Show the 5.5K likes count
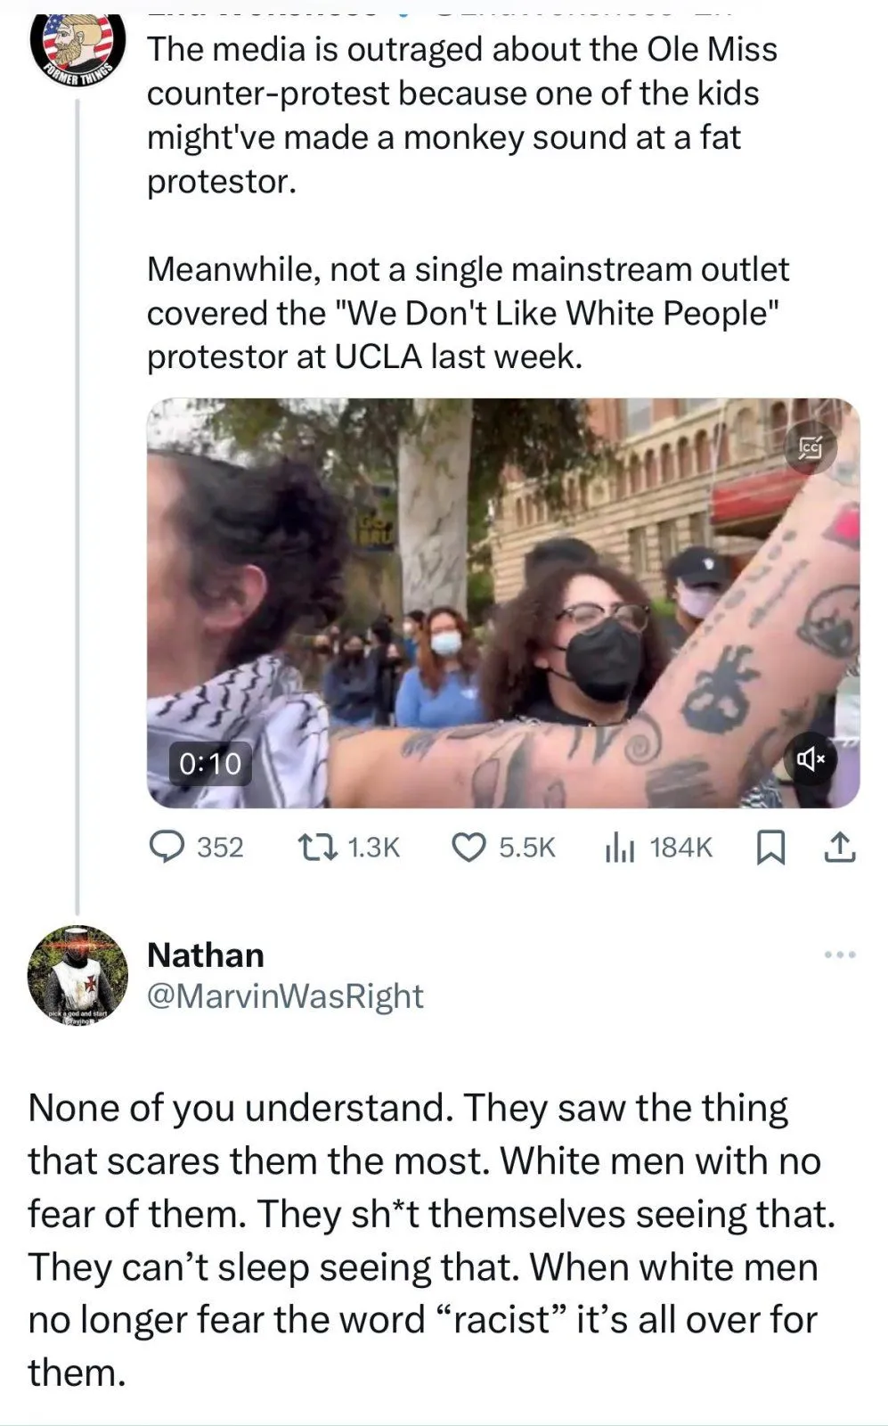Screen dimensions: 888x1426 coord(527,848)
